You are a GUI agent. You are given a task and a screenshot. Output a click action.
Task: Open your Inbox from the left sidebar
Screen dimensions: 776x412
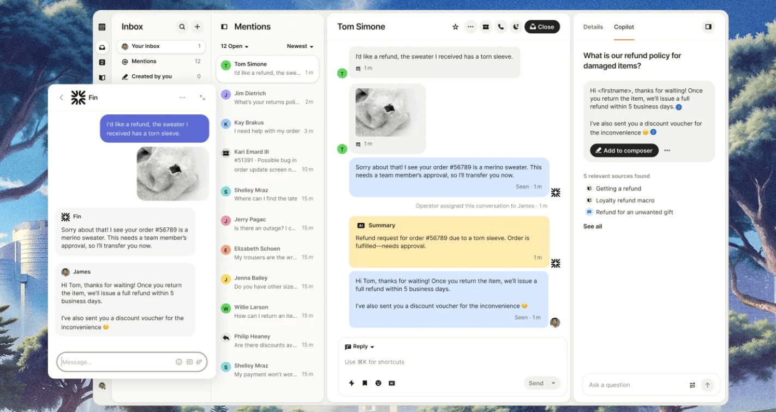coord(102,47)
